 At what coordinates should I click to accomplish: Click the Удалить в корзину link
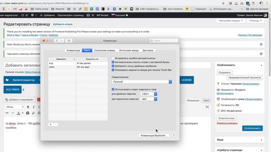227,123
